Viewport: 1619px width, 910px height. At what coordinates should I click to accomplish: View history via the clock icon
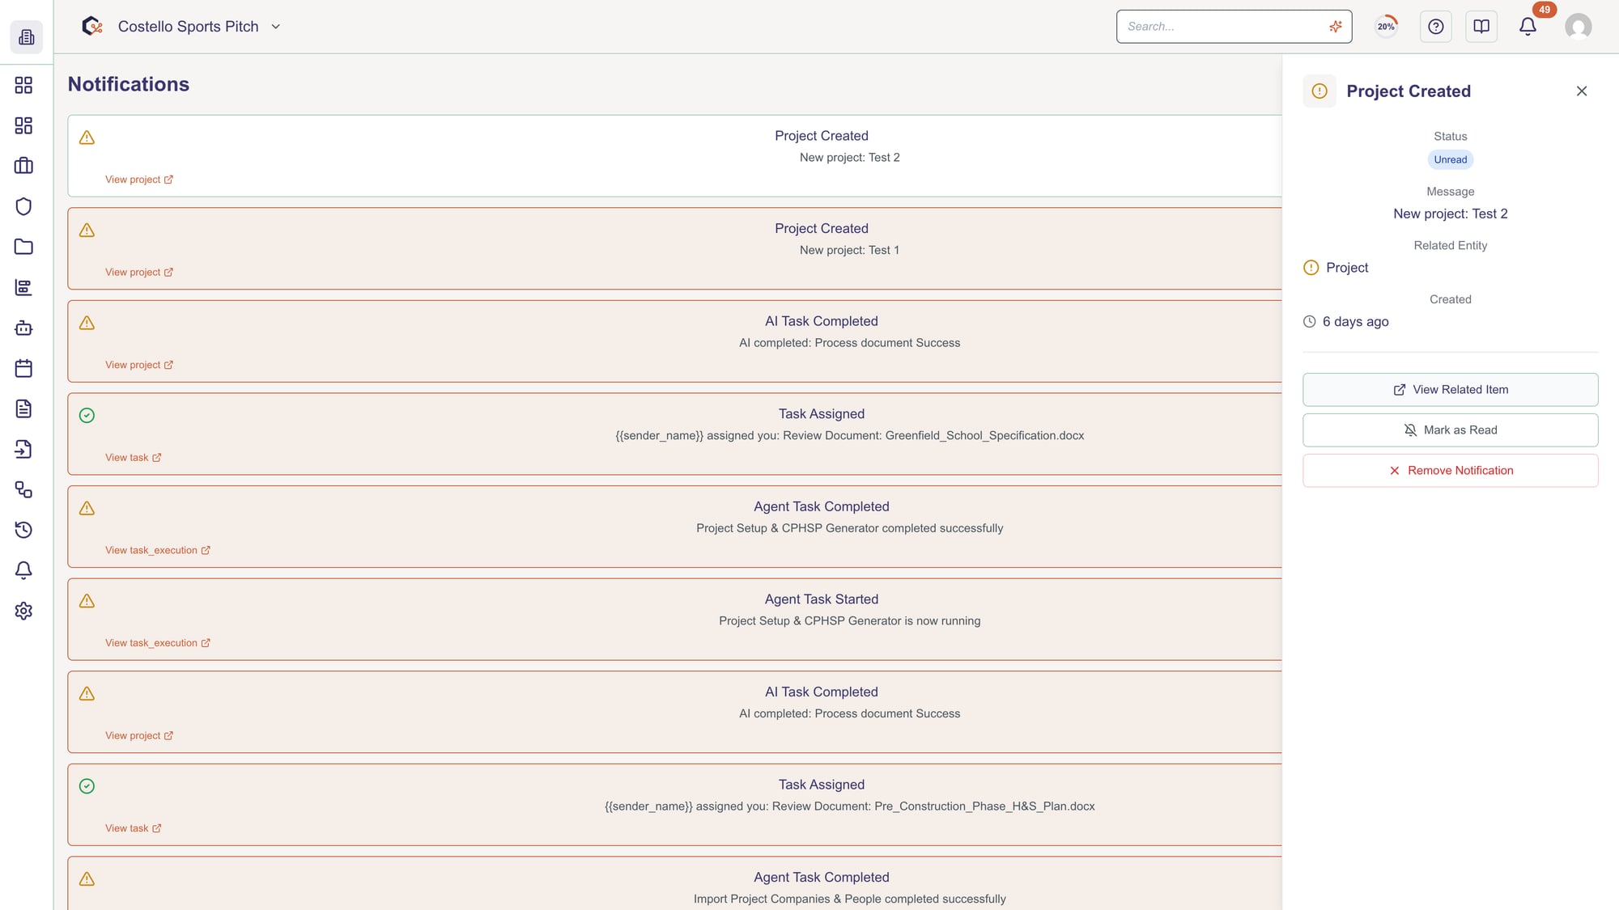click(x=23, y=530)
